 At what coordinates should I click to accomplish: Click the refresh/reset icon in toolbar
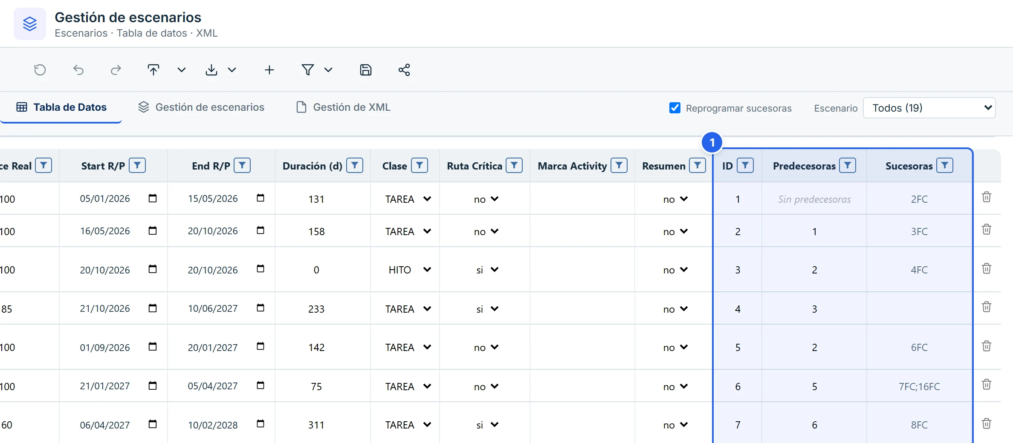click(x=40, y=70)
